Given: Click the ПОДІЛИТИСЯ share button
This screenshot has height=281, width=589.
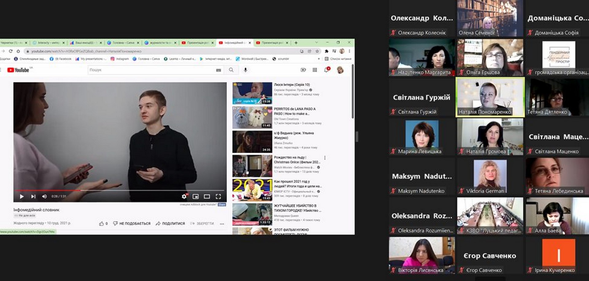Looking at the screenshot, I should click(x=170, y=224).
